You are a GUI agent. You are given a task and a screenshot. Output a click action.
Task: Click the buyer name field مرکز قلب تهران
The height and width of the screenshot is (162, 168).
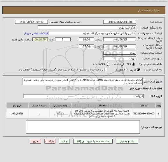coord(87,28)
